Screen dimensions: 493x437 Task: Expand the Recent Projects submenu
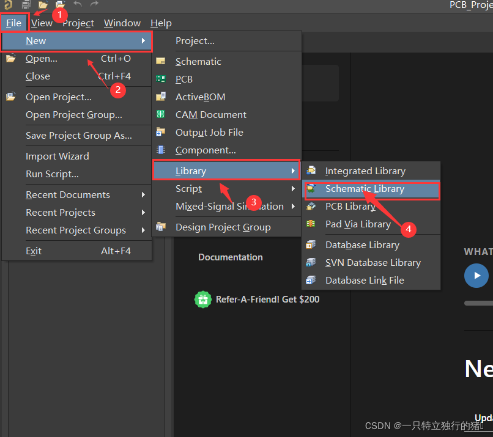pyautogui.click(x=143, y=212)
